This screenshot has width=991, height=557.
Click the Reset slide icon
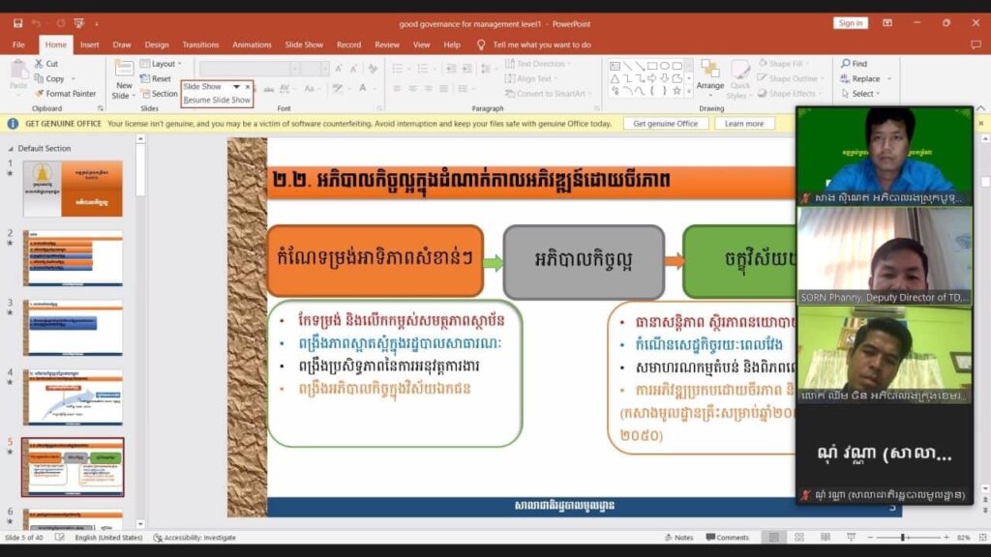point(145,79)
